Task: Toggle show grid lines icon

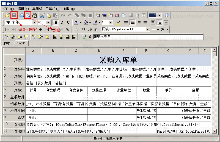Action: click(x=131, y=15)
